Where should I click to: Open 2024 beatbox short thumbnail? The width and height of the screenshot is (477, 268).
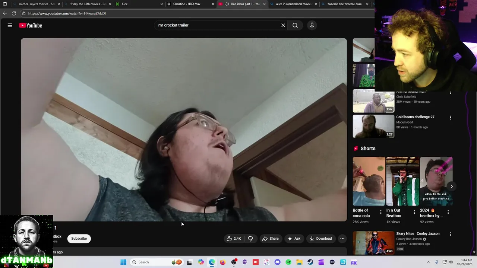coord(436,181)
